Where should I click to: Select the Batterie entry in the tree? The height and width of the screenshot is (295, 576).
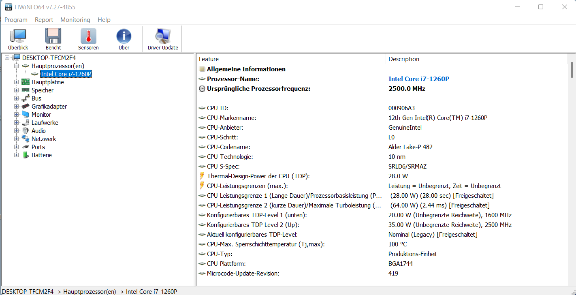[x=41, y=155]
